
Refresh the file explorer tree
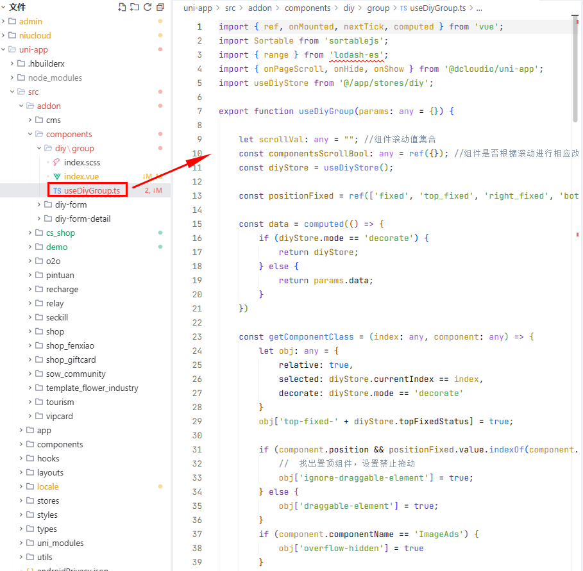click(148, 7)
